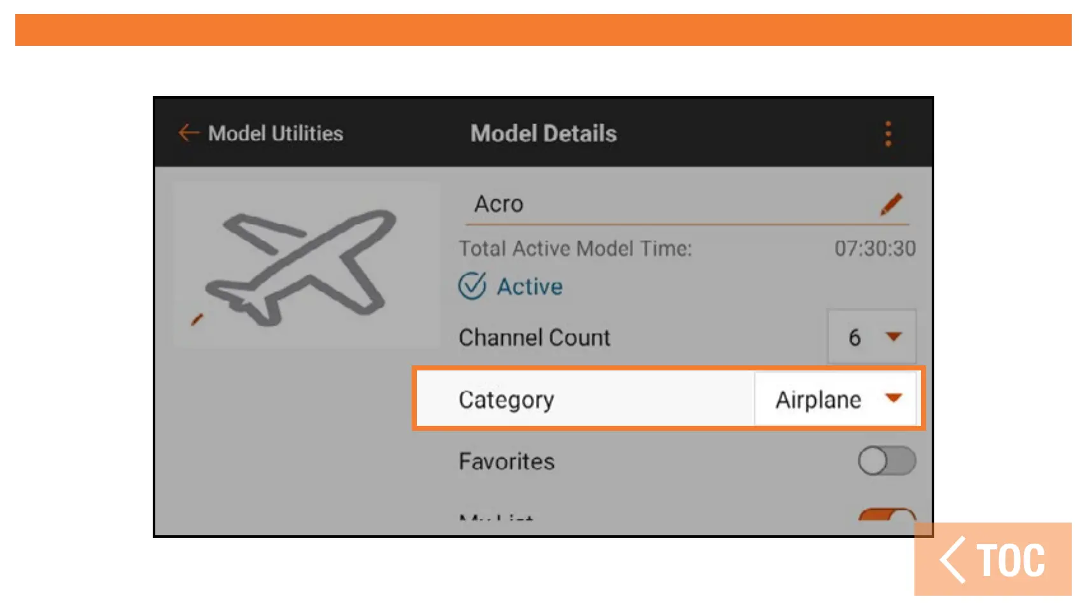Image resolution: width=1087 pixels, height=611 pixels.
Task: Click the small pencil on the airplane image
Action: 197,320
